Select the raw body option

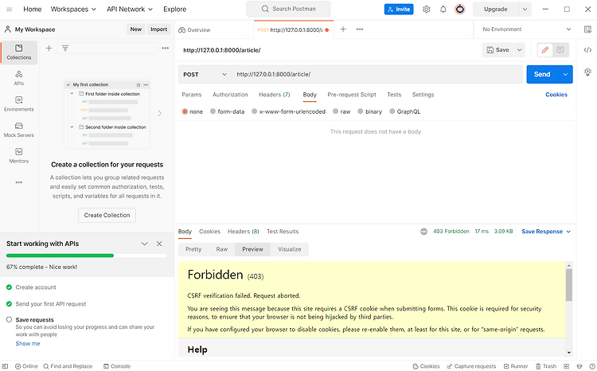tap(335, 111)
